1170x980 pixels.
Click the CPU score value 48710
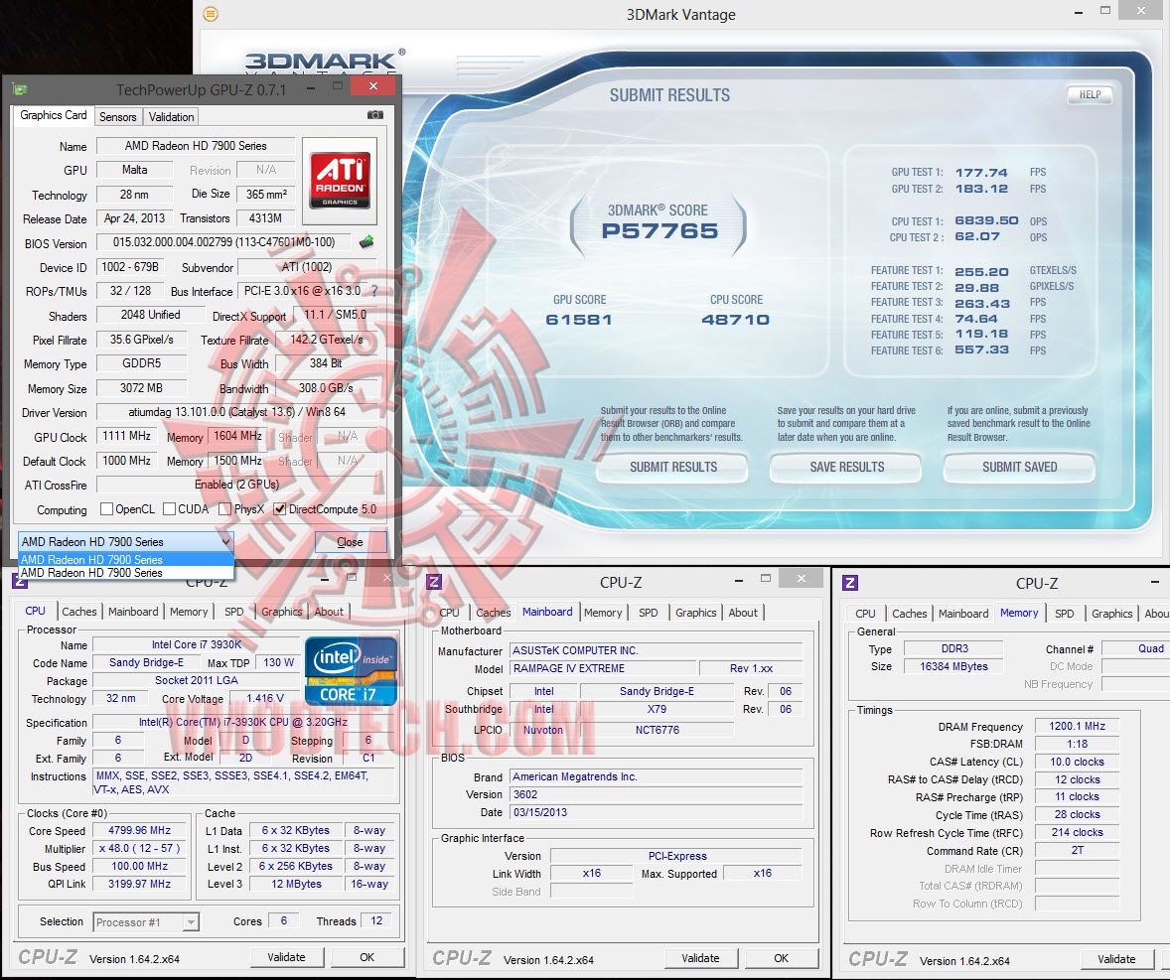point(735,319)
